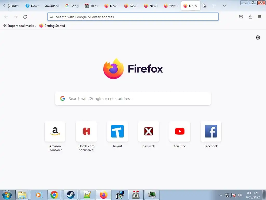Click the volume speaker tray icon

pos(240,195)
